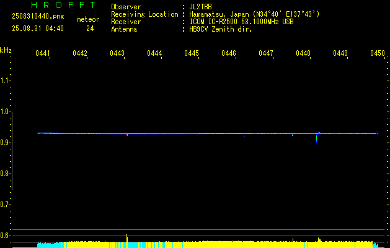This screenshot has width=390, height=248.
Task: Click the HB9CV Zenith dir. antenna text
Action: [221, 29]
